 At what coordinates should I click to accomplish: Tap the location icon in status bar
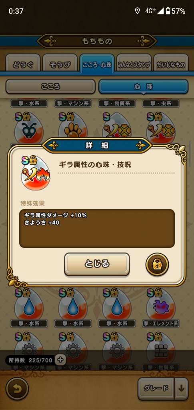tap(137, 11)
